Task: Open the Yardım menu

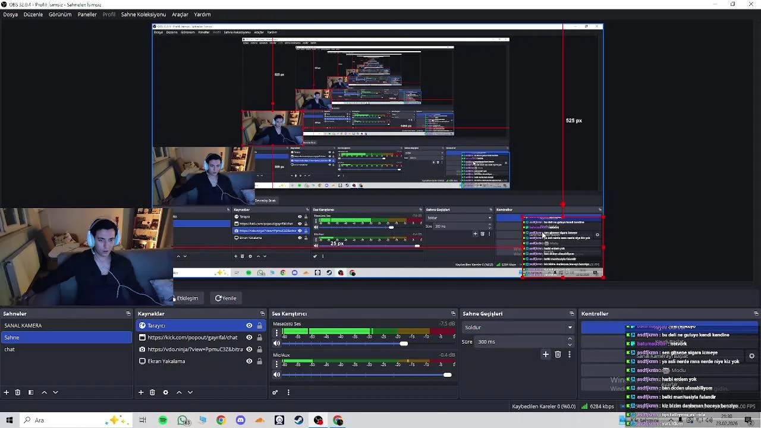Action: [202, 14]
